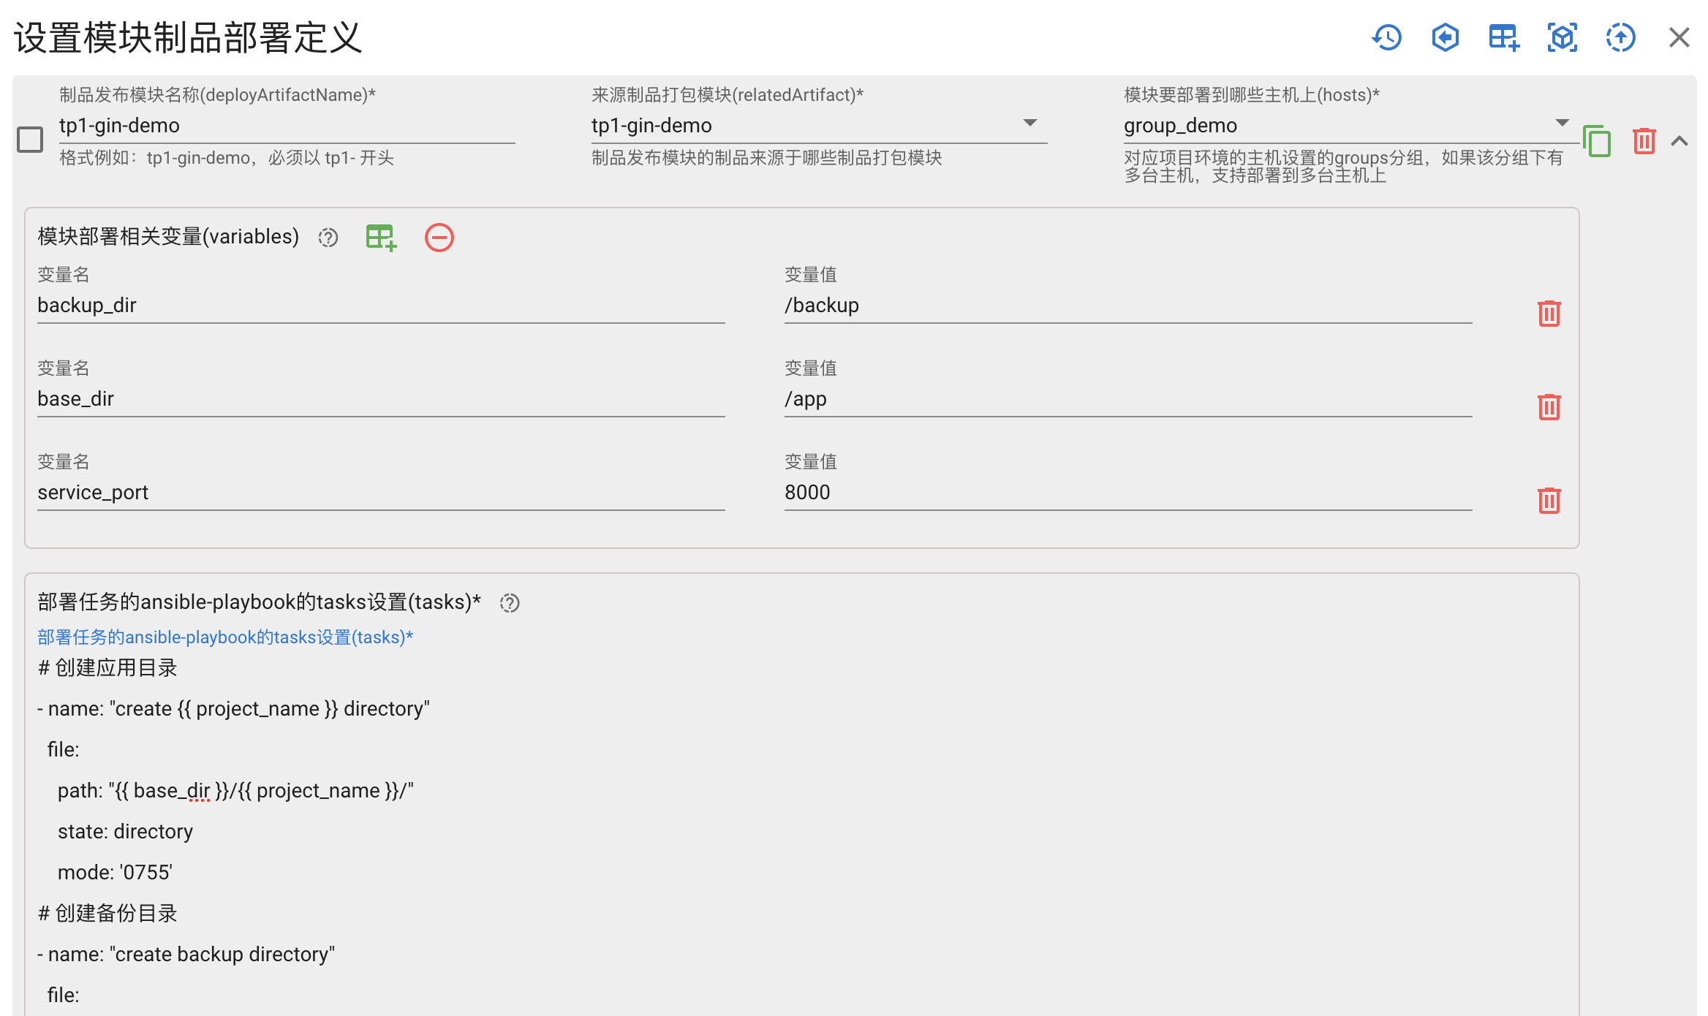1708x1016 pixels.
Task: Check the checkbox beside tp1-gin-demo module
Action: tap(30, 139)
